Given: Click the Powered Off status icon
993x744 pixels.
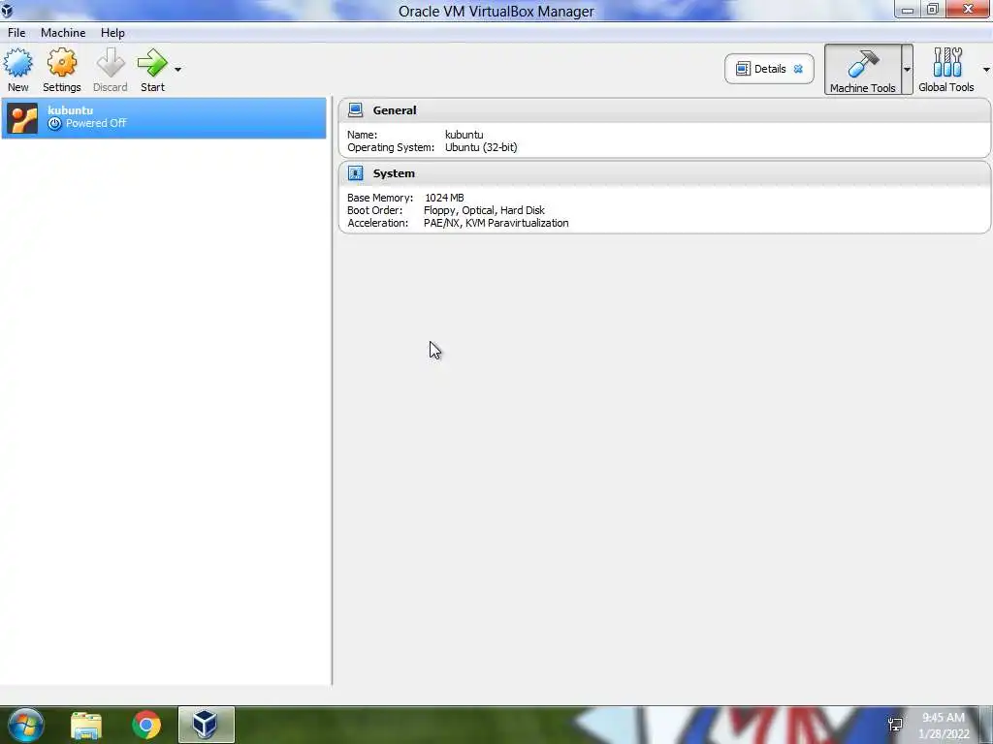Looking at the screenshot, I should point(55,124).
